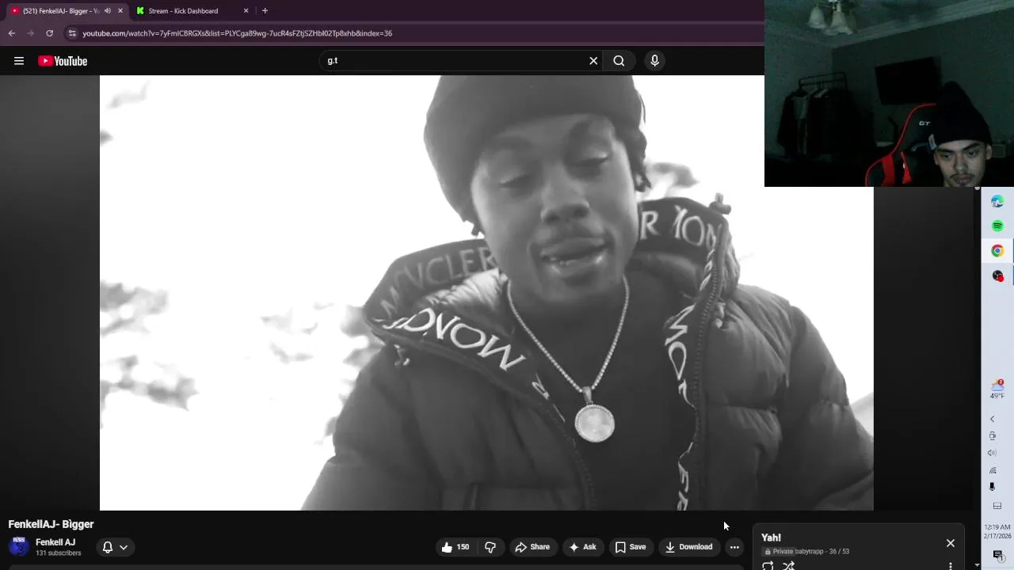Open Fenkell AJ channel name link

coord(55,542)
